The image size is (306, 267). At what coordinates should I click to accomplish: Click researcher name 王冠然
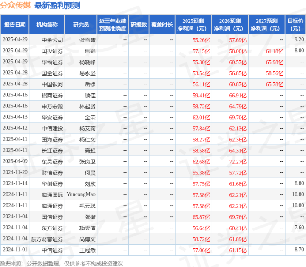click(88, 250)
